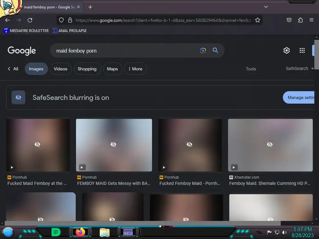Expand the More search categories menu
319x239 pixels.
click(x=136, y=69)
